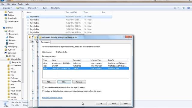Click OK in Advanced Security Settings

tap(101, 103)
